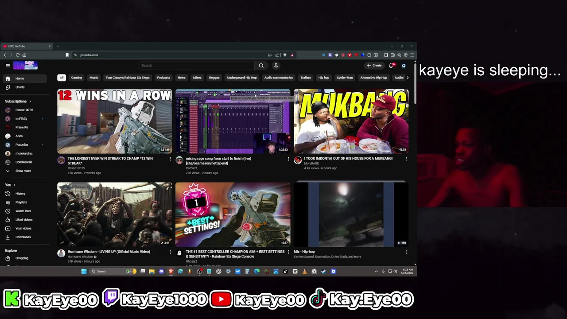Select Tom Clancy's Rainbow Six Siege chip

pos(128,78)
